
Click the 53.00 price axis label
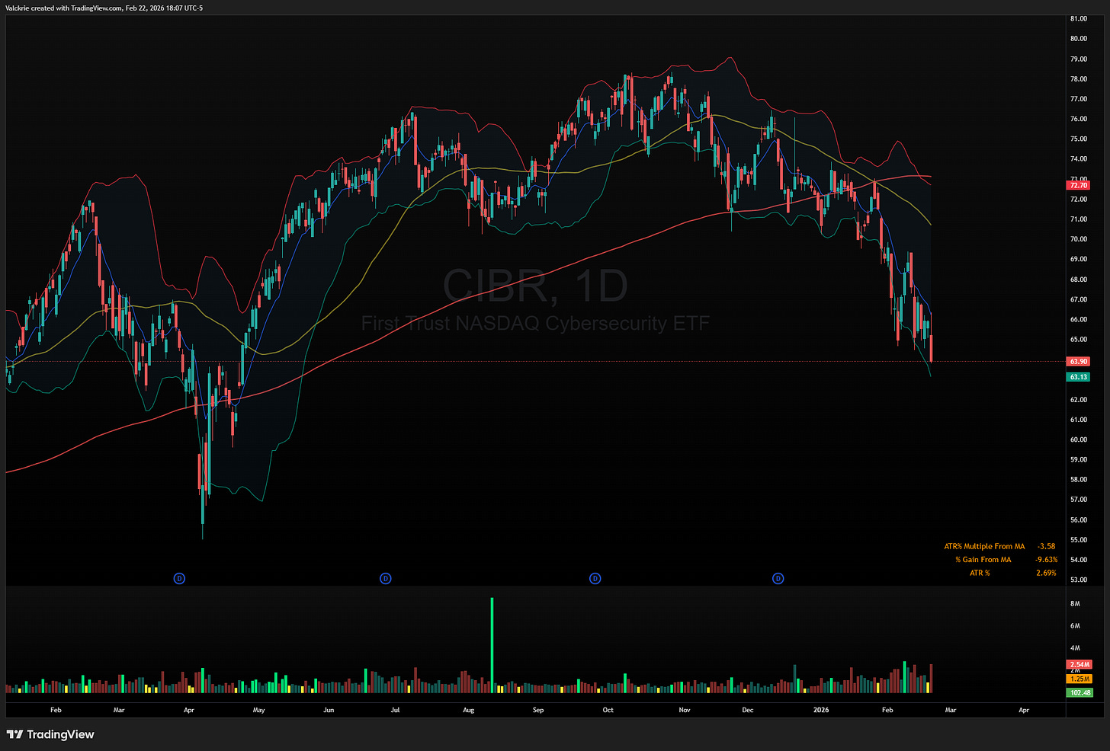(1079, 580)
